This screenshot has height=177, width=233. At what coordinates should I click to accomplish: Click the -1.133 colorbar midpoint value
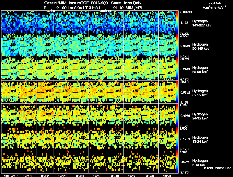(x=184, y=23)
